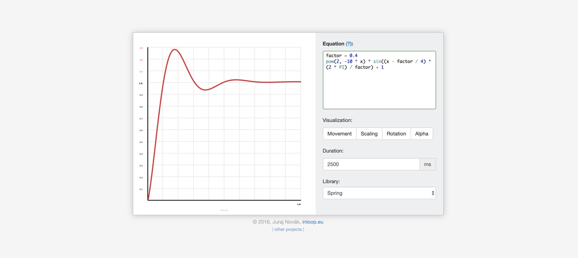Click the 'ms' unit label beside duration

428,164
